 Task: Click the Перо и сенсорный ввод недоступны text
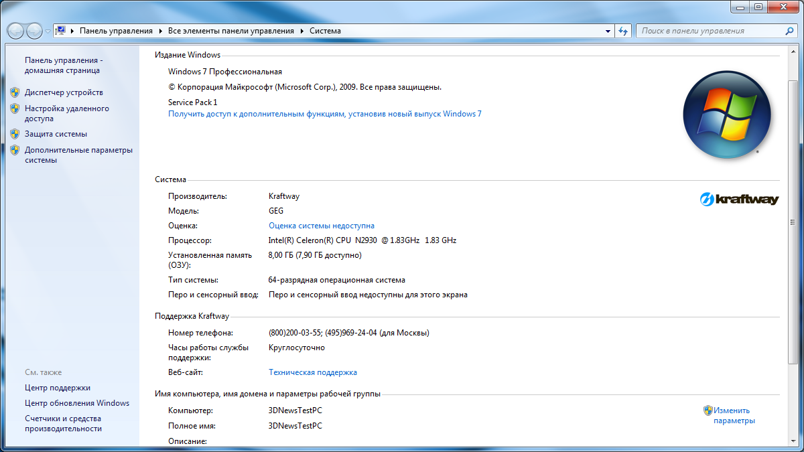point(368,295)
